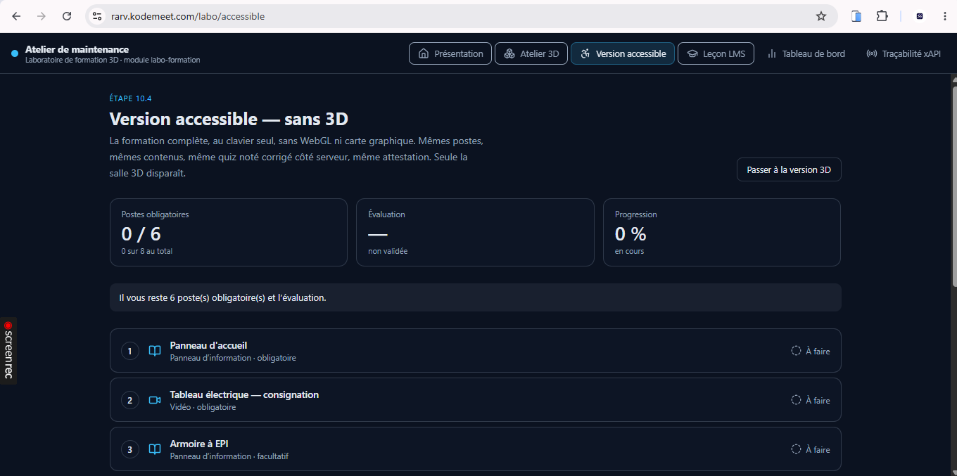Click the Progression 0 % card
The height and width of the screenshot is (476, 957).
click(x=722, y=232)
